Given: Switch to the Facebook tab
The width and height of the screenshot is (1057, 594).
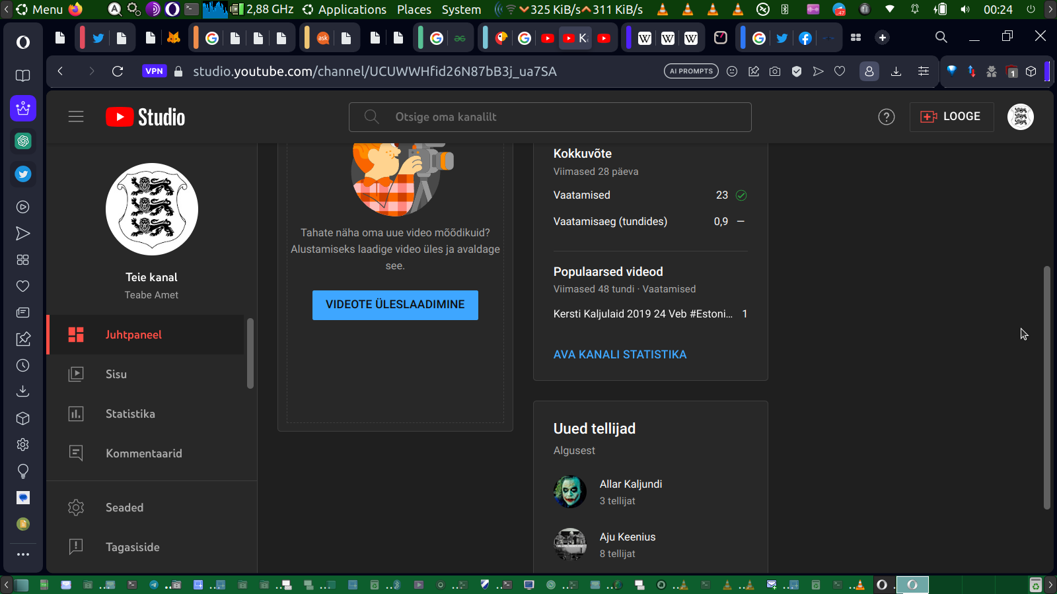Looking at the screenshot, I should (x=805, y=38).
